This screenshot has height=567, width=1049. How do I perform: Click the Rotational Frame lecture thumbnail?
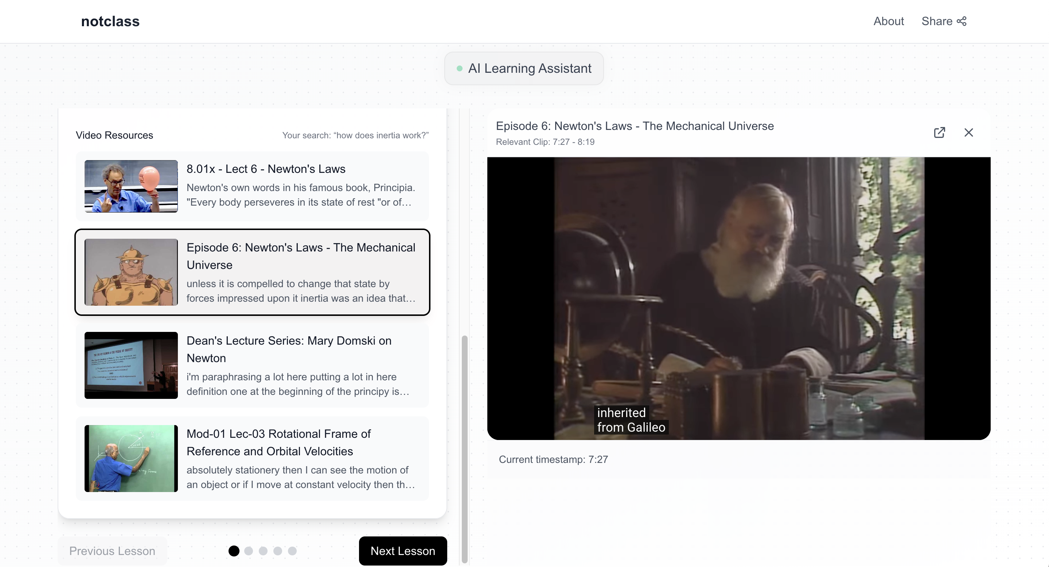(131, 458)
